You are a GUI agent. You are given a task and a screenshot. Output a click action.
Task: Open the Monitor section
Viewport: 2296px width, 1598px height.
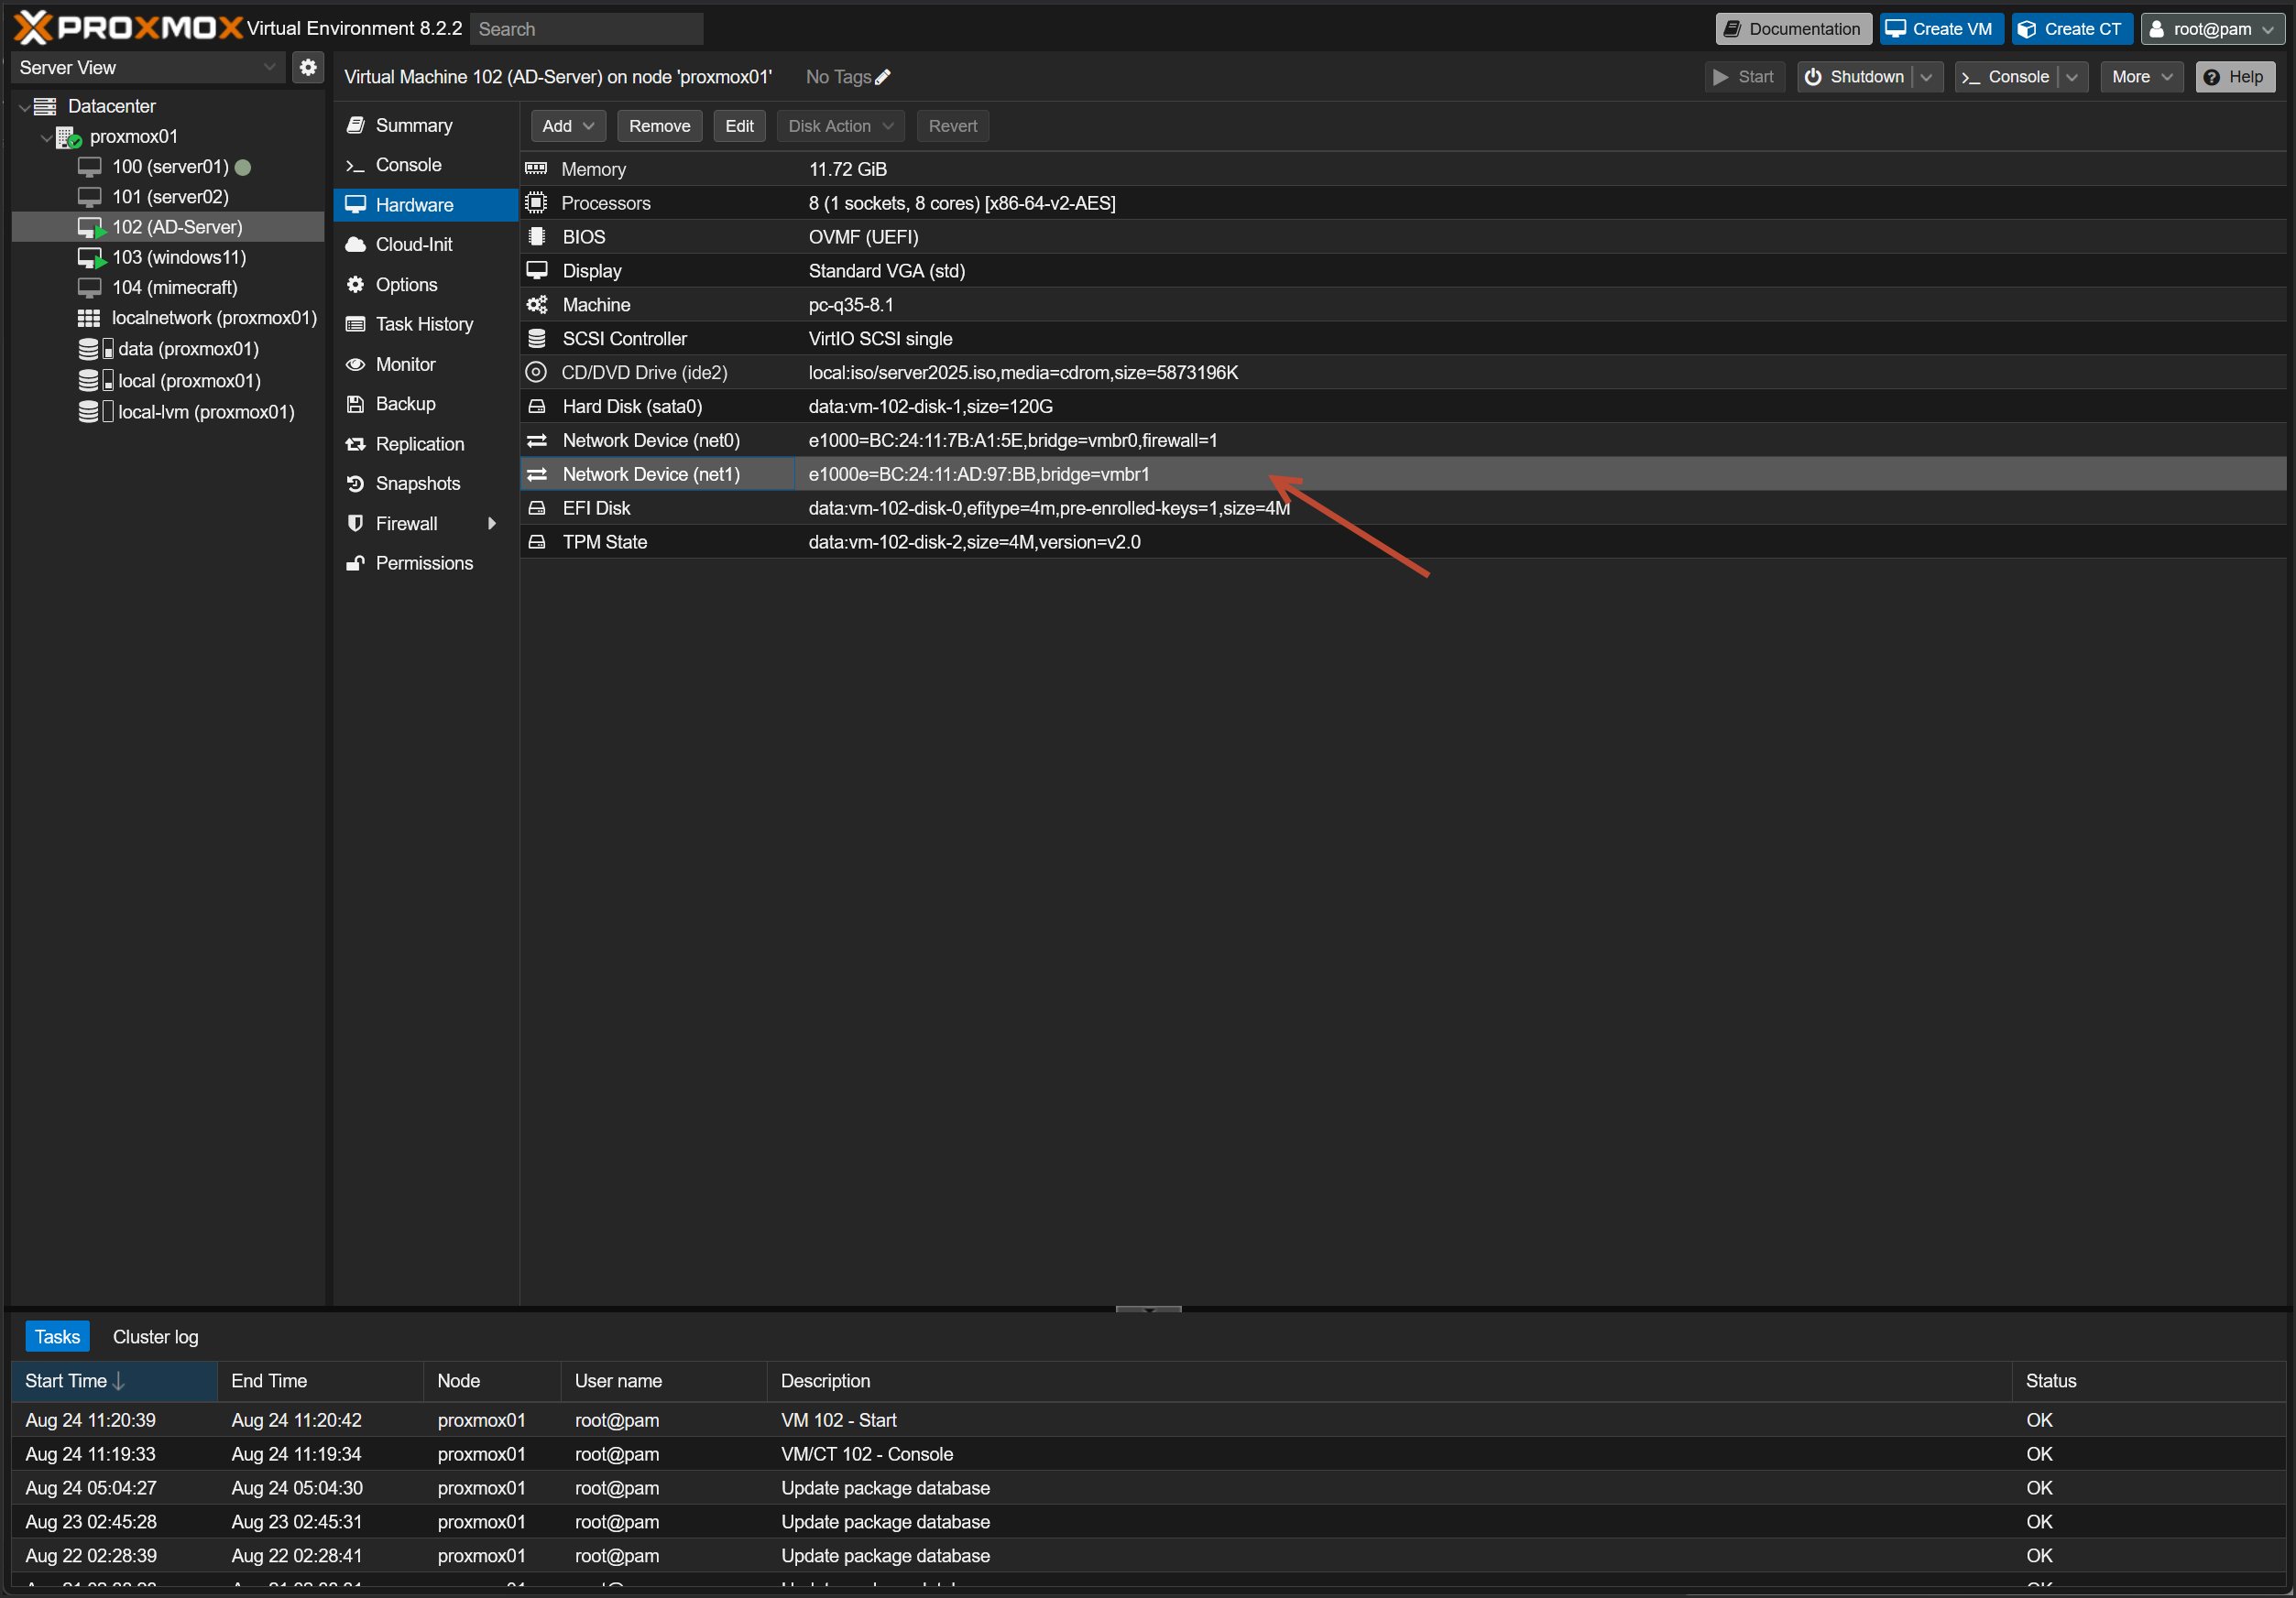pyautogui.click(x=405, y=364)
